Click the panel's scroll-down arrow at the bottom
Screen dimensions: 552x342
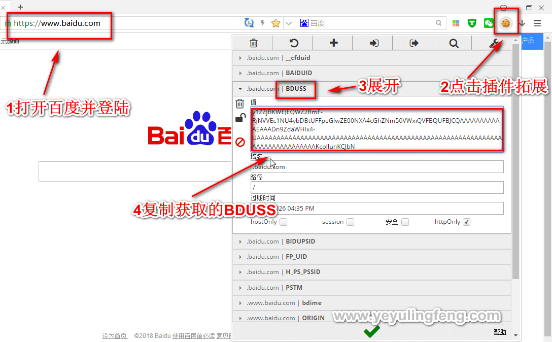[516, 336]
